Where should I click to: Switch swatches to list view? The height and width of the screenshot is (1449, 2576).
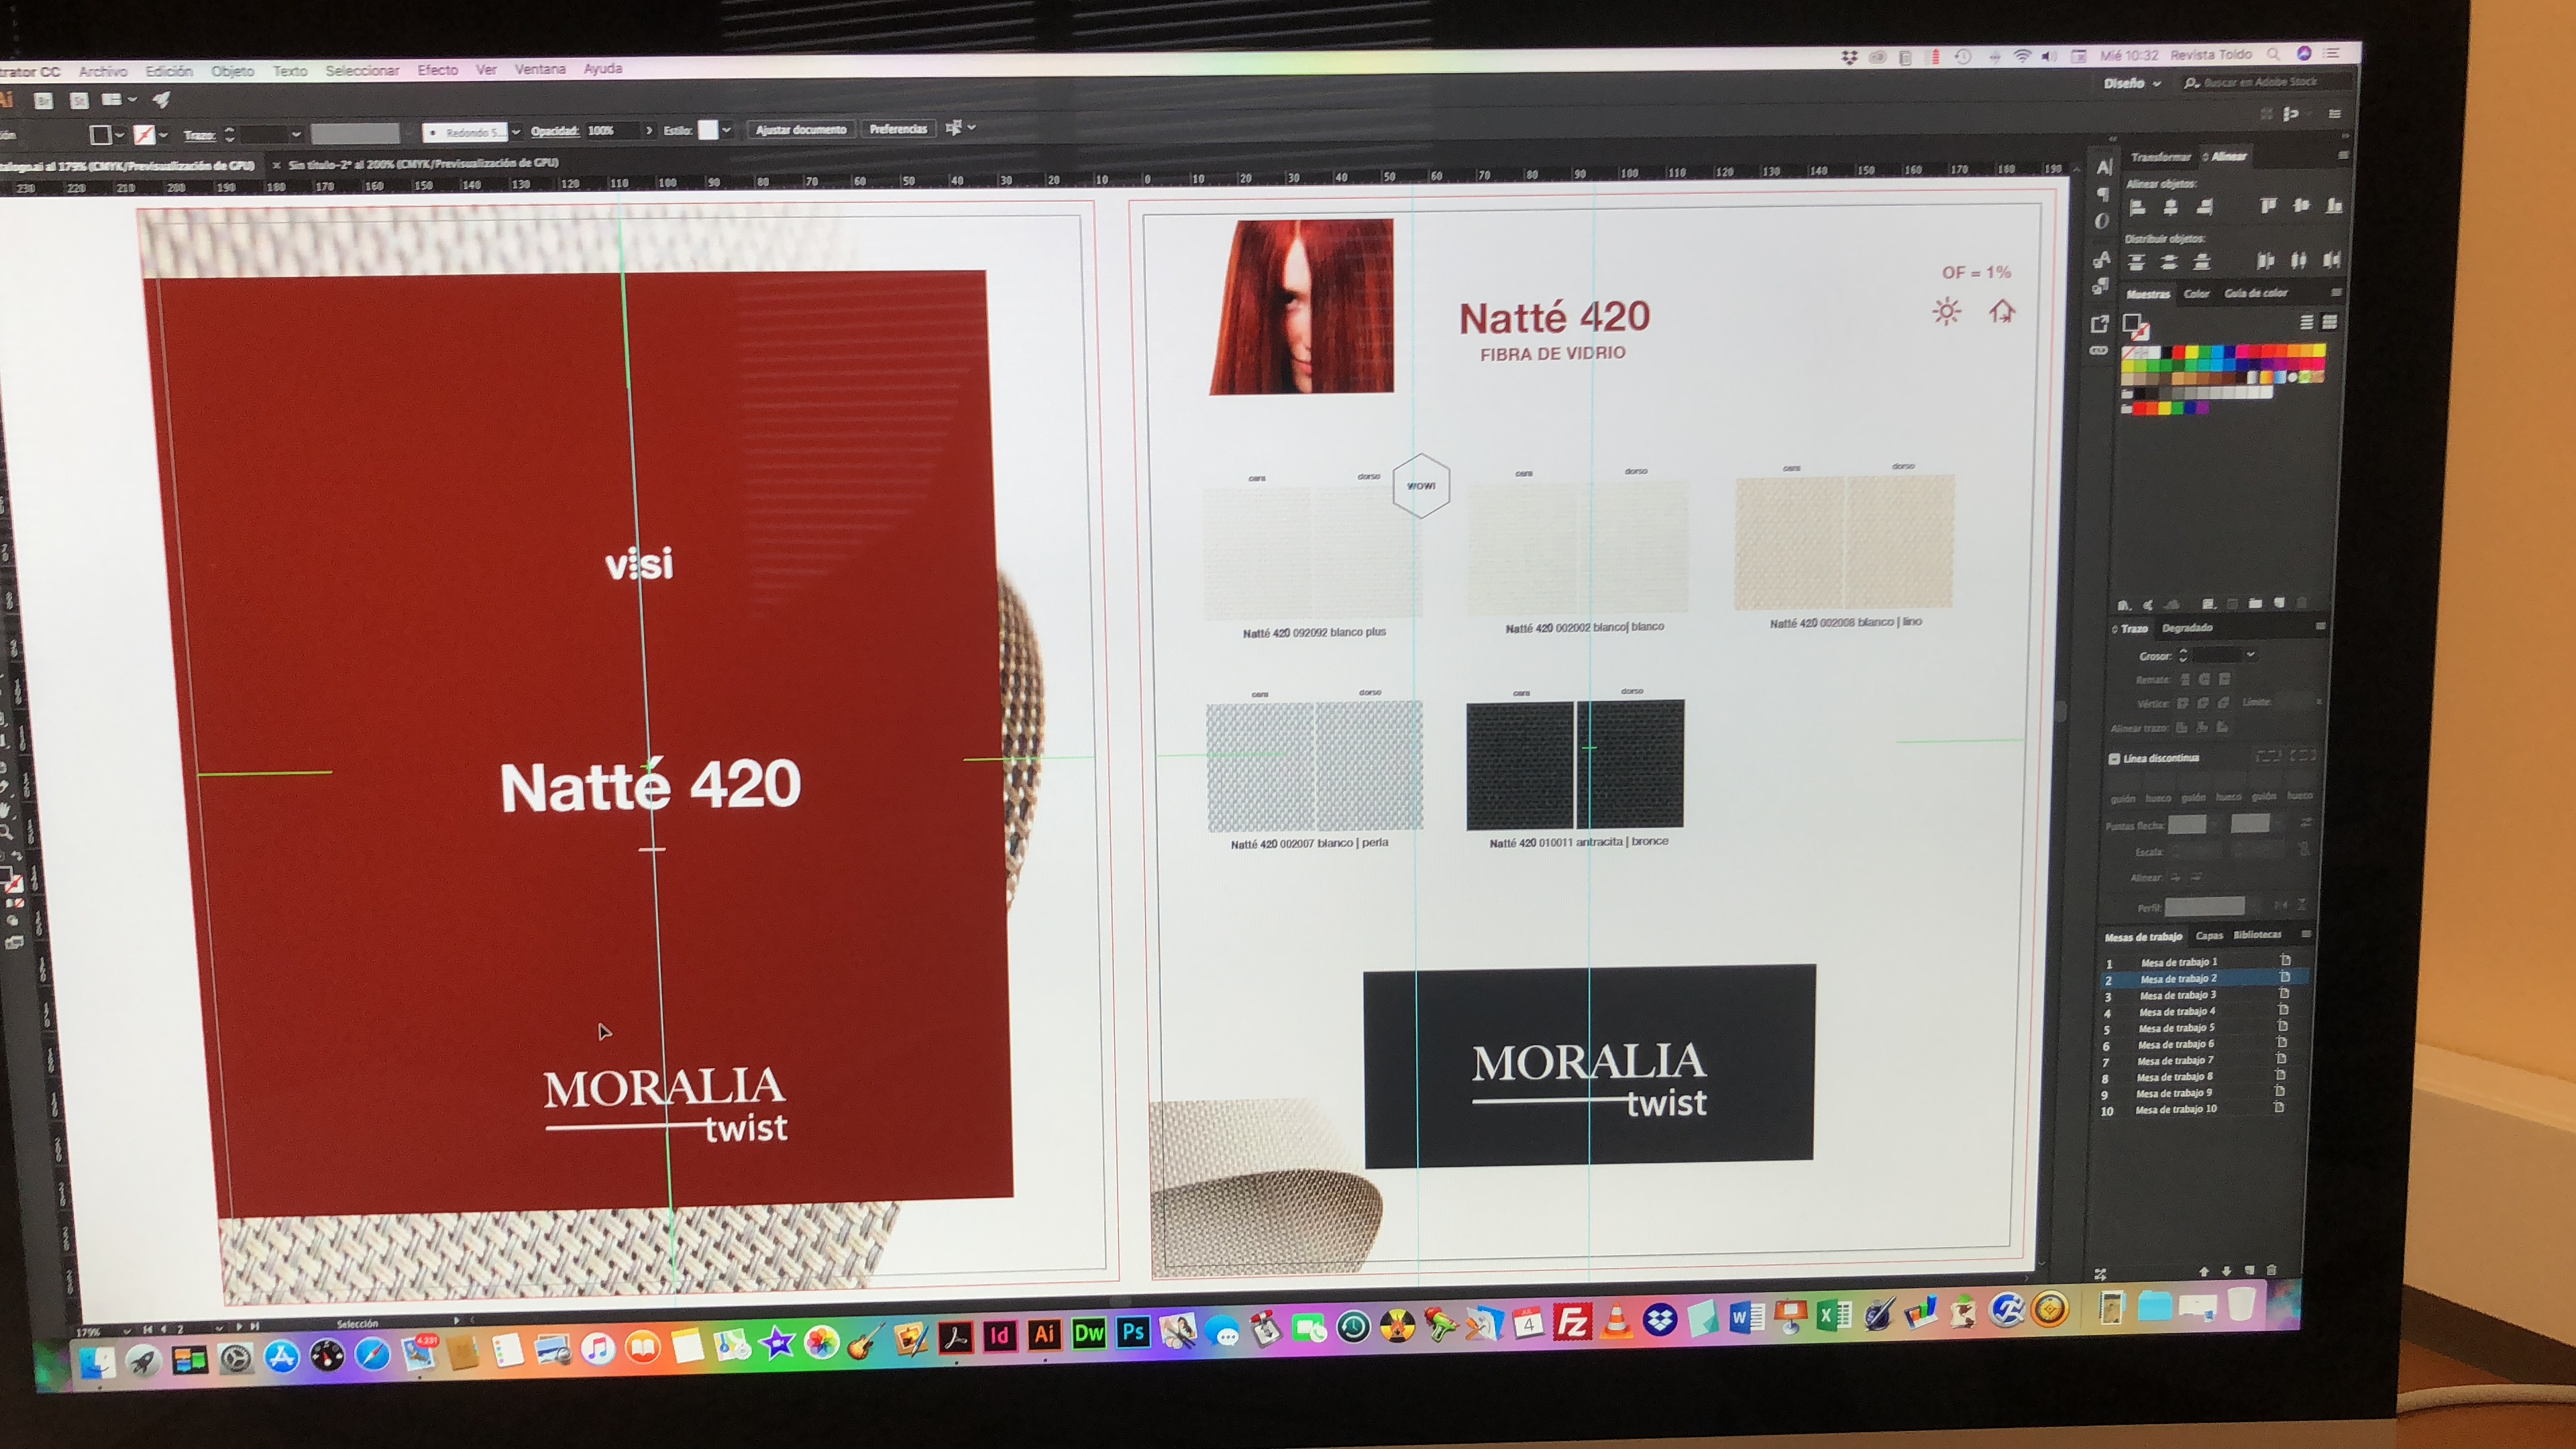pos(2306,322)
